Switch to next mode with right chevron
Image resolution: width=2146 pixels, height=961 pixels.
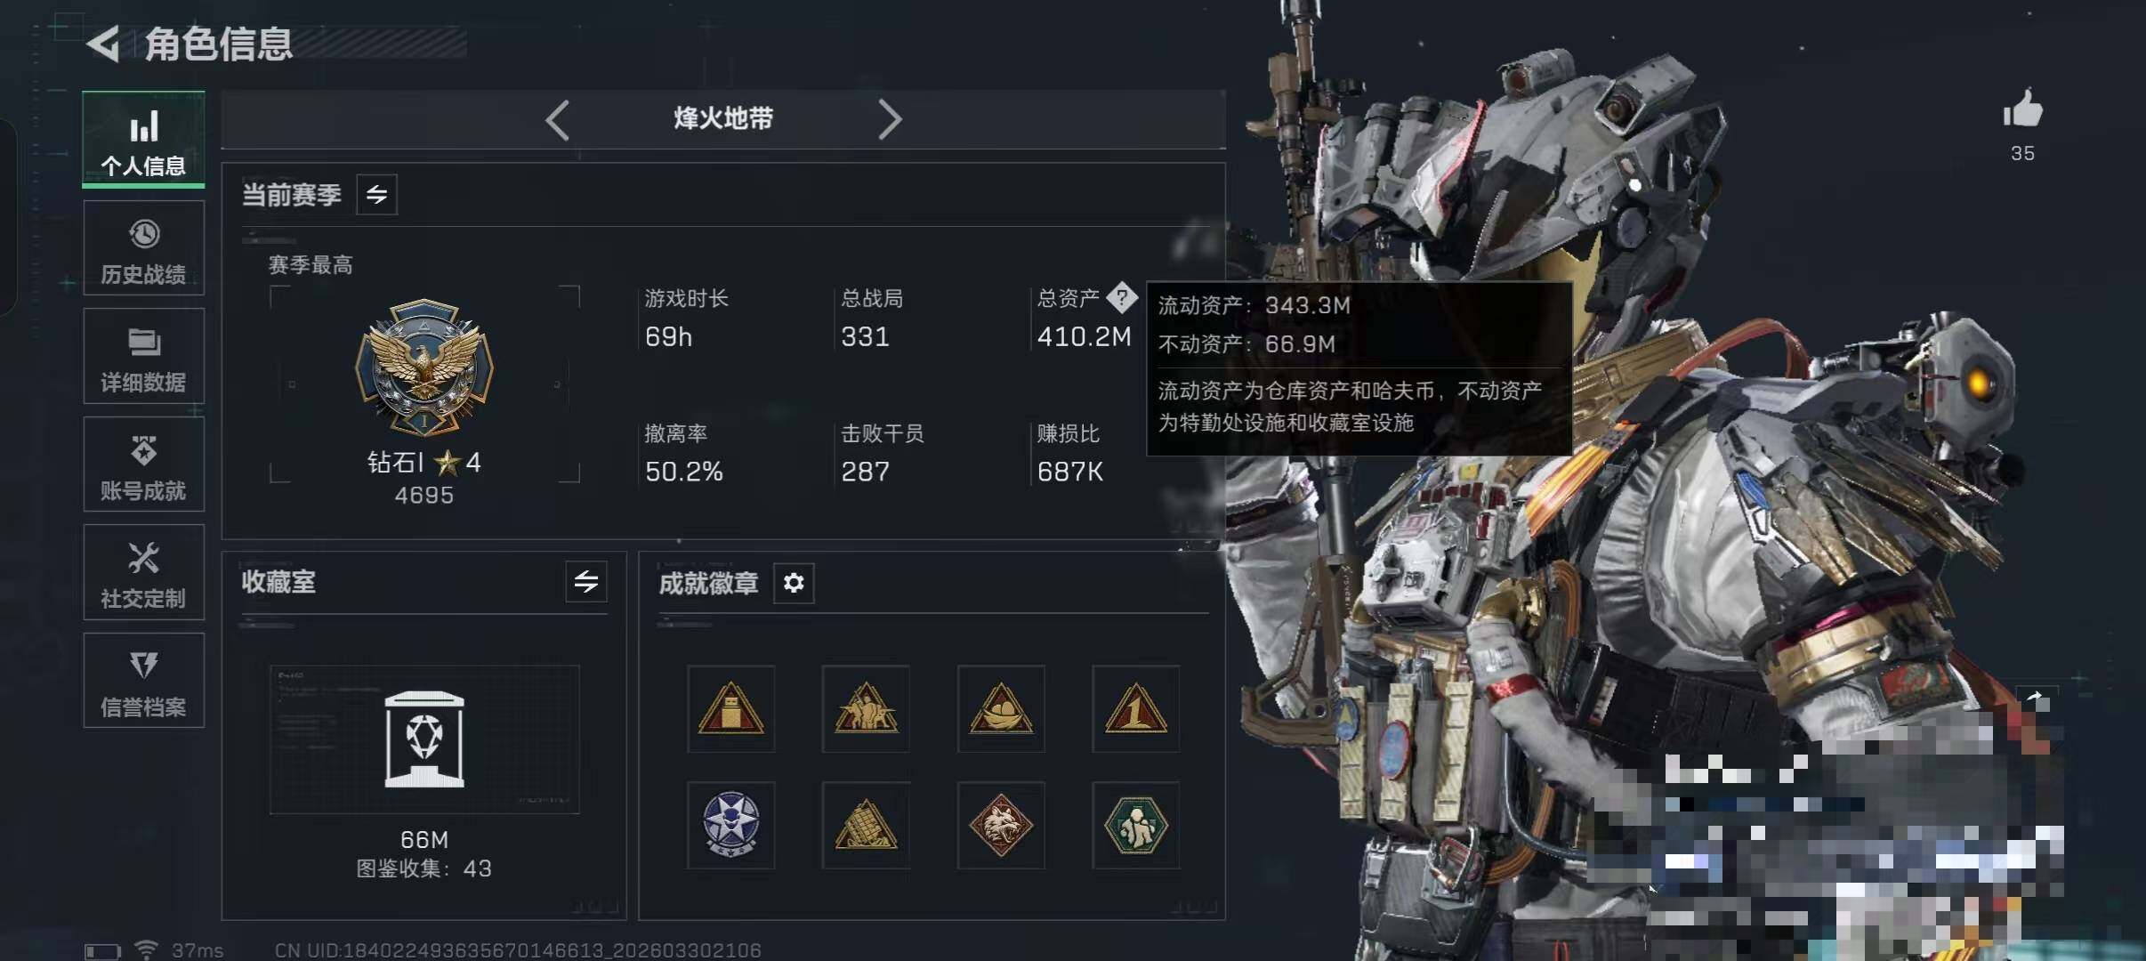coord(889,119)
